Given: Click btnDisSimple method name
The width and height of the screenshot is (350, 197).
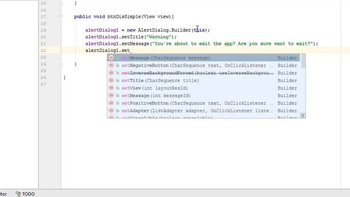Looking at the screenshot, I should pyautogui.click(x=124, y=16).
